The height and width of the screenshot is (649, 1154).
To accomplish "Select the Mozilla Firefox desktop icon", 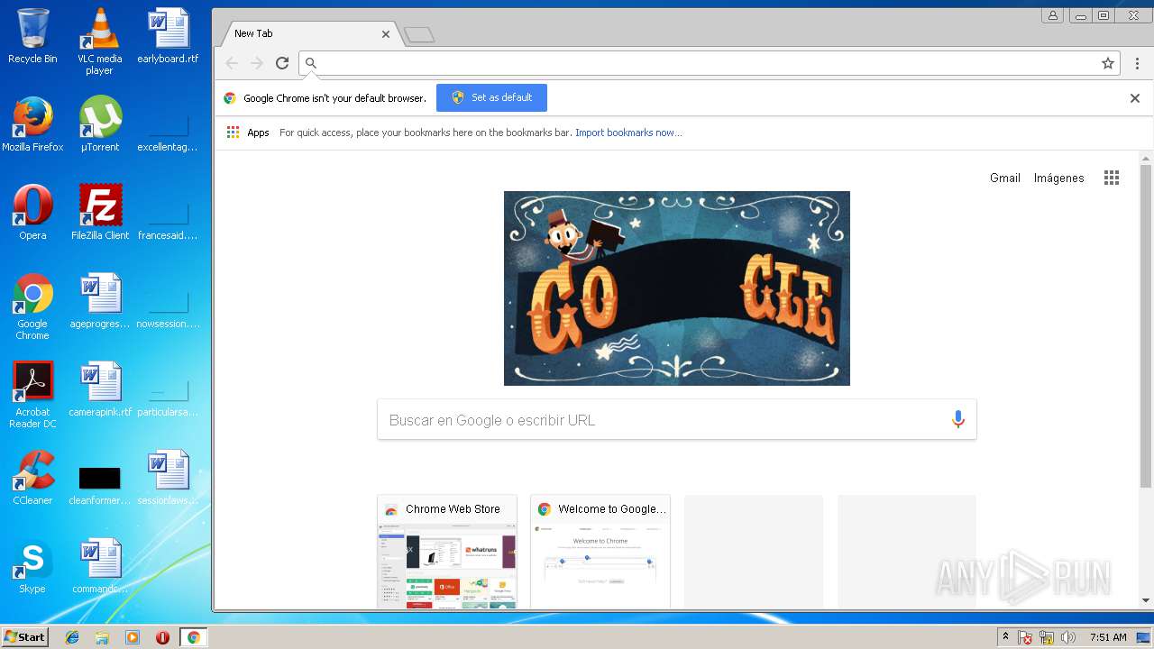I will pyautogui.click(x=32, y=124).
